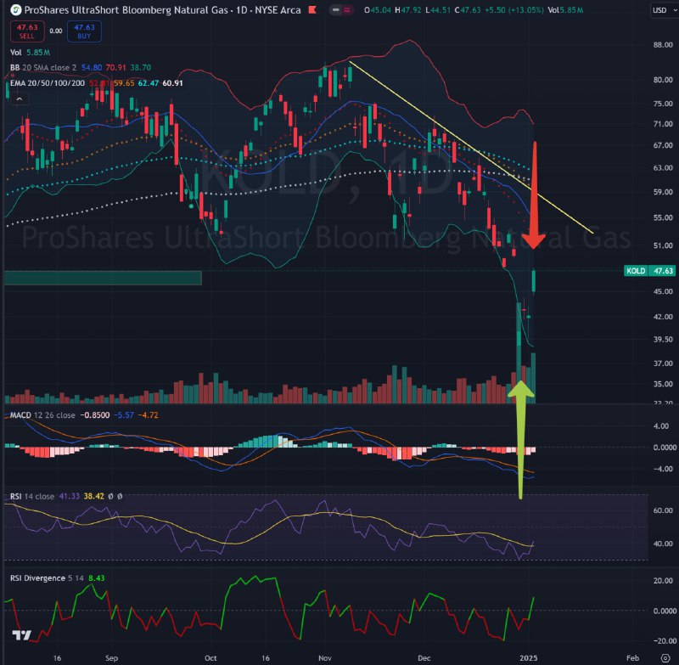
Task: Open the USD currency dropdown
Action: pos(663,10)
